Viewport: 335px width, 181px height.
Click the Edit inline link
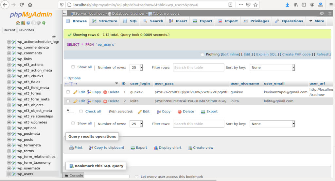point(231,54)
